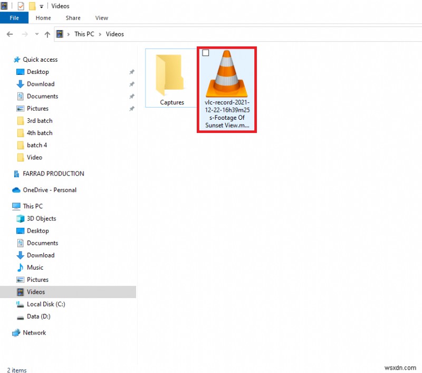Click the vlc-record Sunset View file name
This screenshot has height=373, width=422.
pos(227,114)
